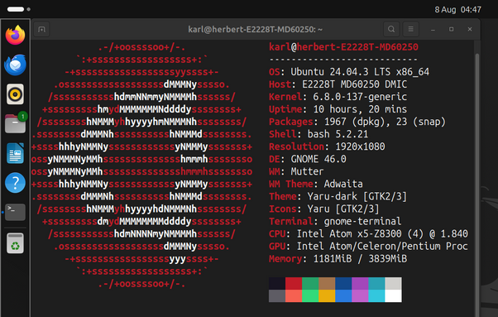Click the WM Theme value Adwaita
The width and height of the screenshot is (498, 317).
[343, 184]
